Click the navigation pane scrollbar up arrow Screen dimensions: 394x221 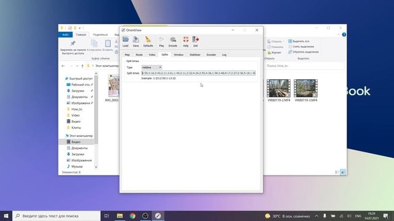pyautogui.click(x=96, y=74)
